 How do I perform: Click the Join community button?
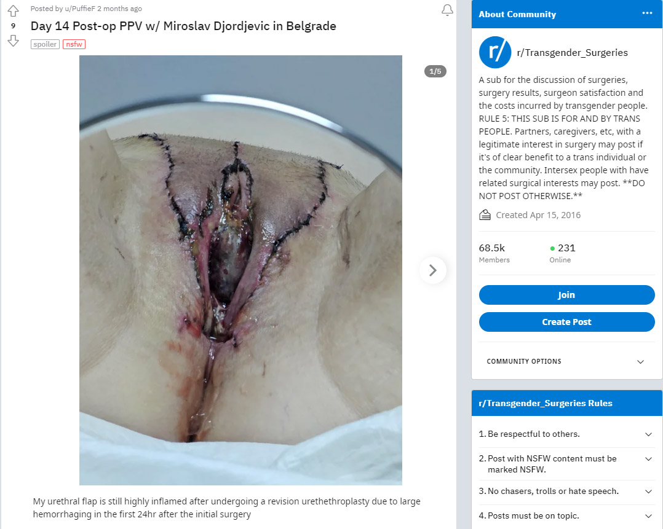coord(566,295)
